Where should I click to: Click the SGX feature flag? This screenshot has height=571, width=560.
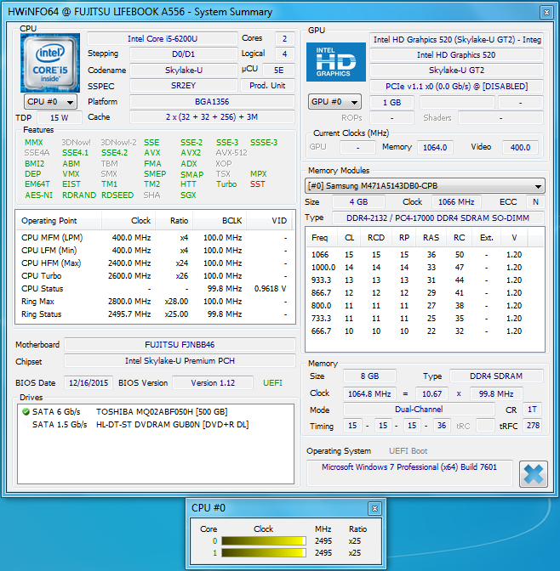[x=188, y=195]
